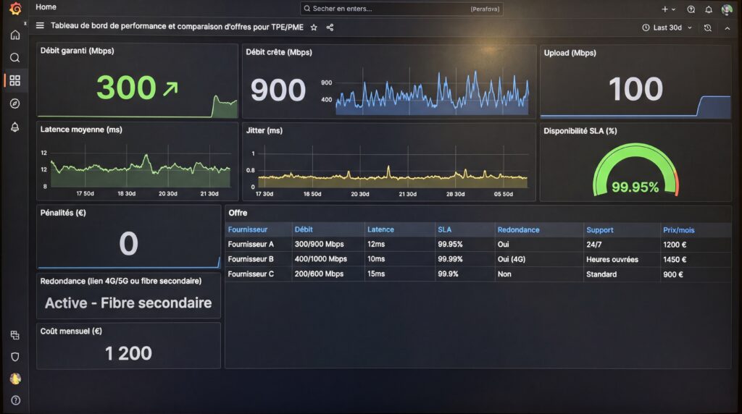Open Débit garanti (Mbps) panel title
This screenshot has width=742, height=414.
(x=77, y=51)
